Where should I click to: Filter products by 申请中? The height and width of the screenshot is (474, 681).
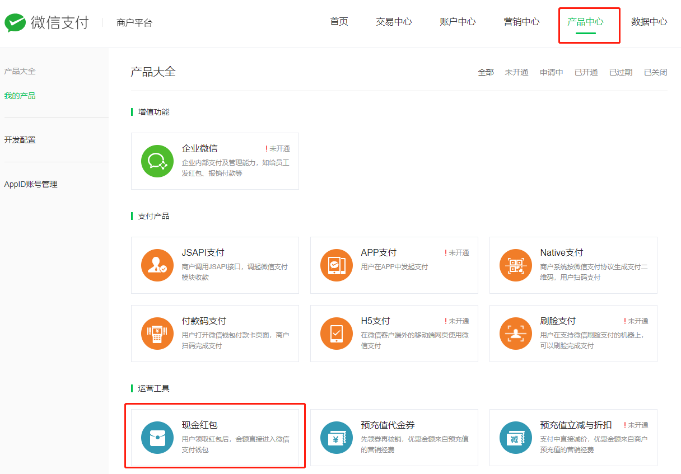point(552,72)
